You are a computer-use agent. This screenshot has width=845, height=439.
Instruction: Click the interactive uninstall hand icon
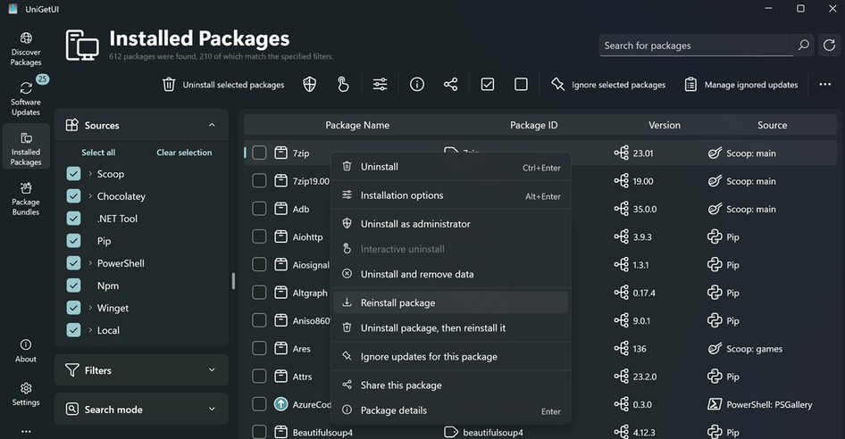(343, 85)
